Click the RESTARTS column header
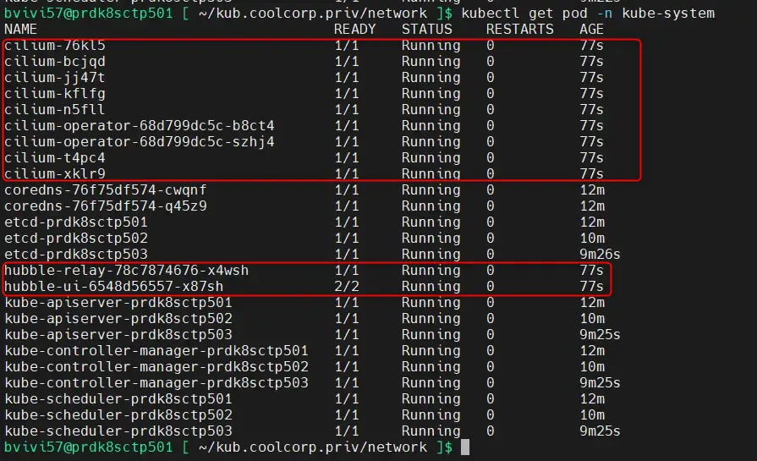This screenshot has height=461, width=757. point(520,30)
